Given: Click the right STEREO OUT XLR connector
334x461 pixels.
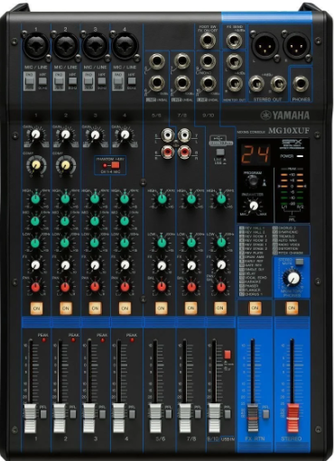Looking at the screenshot, I should 297,46.
